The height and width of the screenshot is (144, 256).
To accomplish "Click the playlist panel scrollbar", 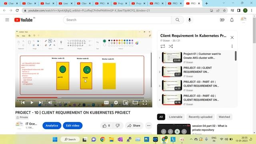I will click(236, 56).
